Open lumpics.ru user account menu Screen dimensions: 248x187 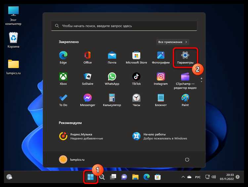tap(72, 160)
